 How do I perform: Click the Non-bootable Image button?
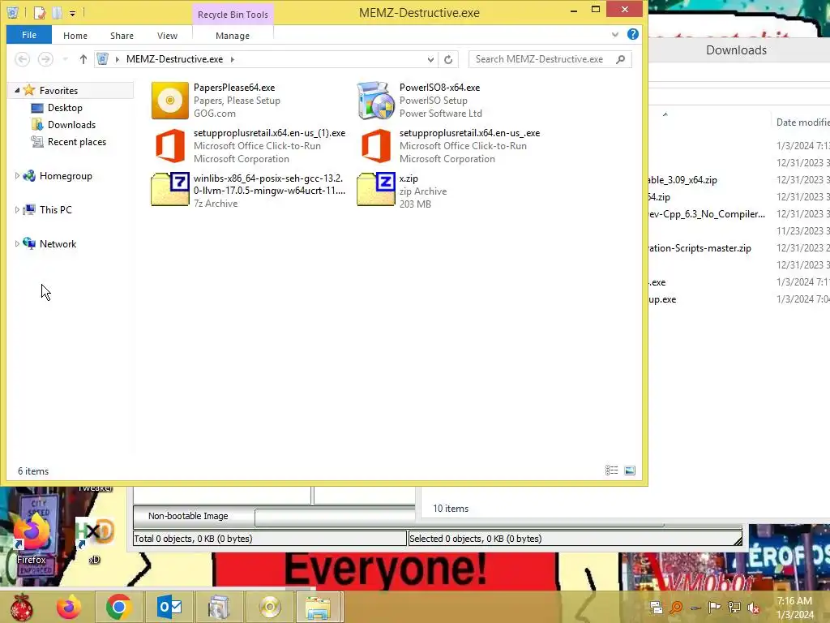194,516
